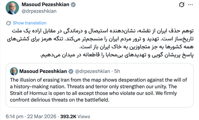Click the verified badge in the quoted tweet
199x120 pixels.
pos(71,71)
